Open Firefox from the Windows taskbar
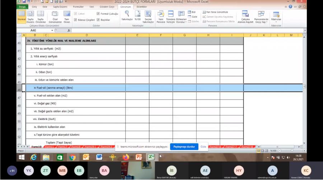The height and width of the screenshot is (180, 323). pyautogui.click(x=126, y=157)
